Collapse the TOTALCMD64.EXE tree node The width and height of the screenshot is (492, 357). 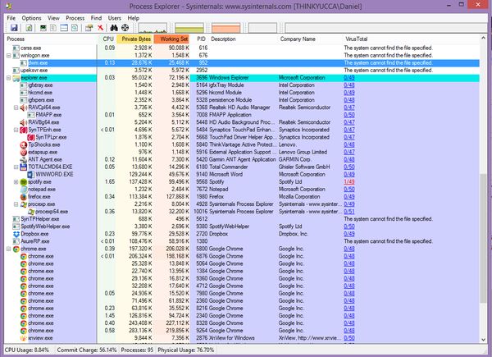(16, 167)
